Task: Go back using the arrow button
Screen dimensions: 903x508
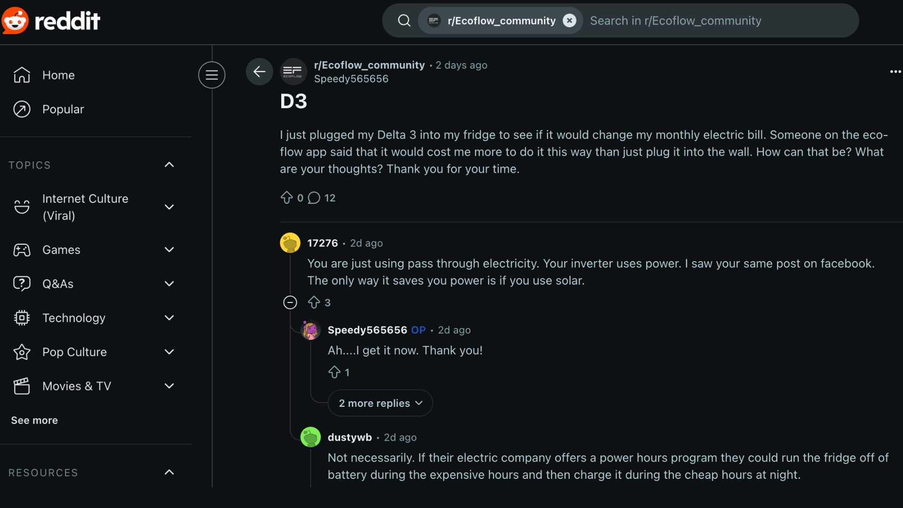Action: pos(259,71)
